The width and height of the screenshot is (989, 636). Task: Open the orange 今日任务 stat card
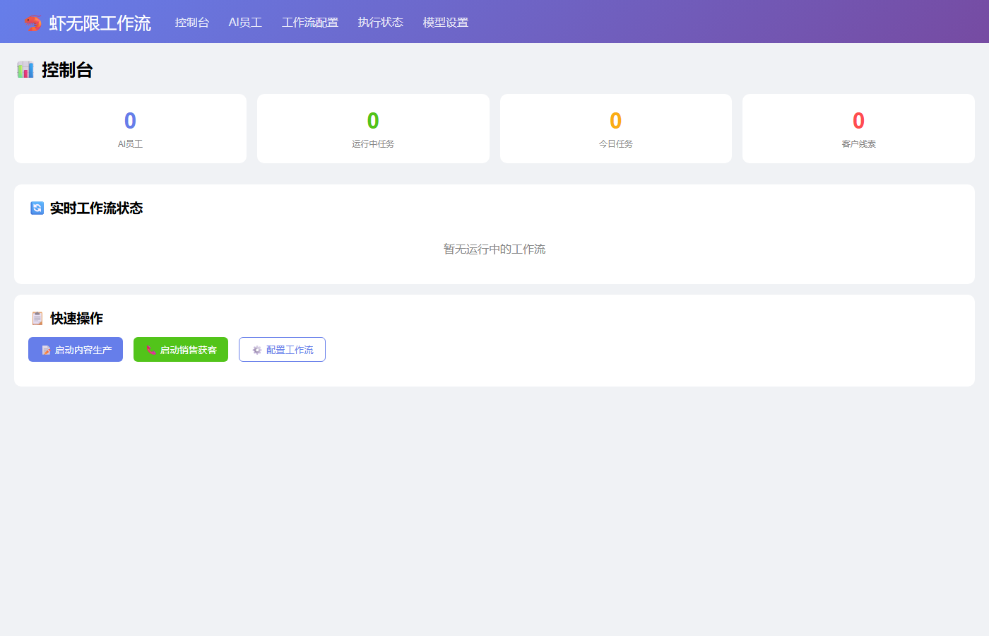(615, 129)
